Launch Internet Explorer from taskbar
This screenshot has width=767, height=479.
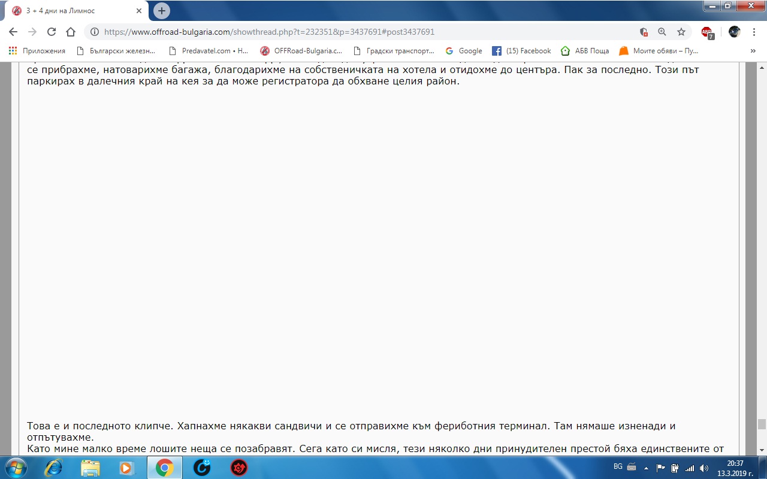click(x=53, y=468)
